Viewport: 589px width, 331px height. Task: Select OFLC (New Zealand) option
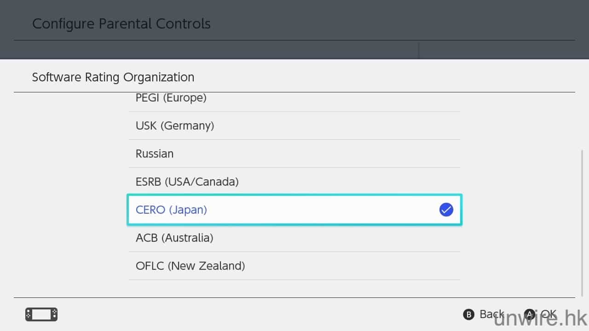(x=190, y=266)
